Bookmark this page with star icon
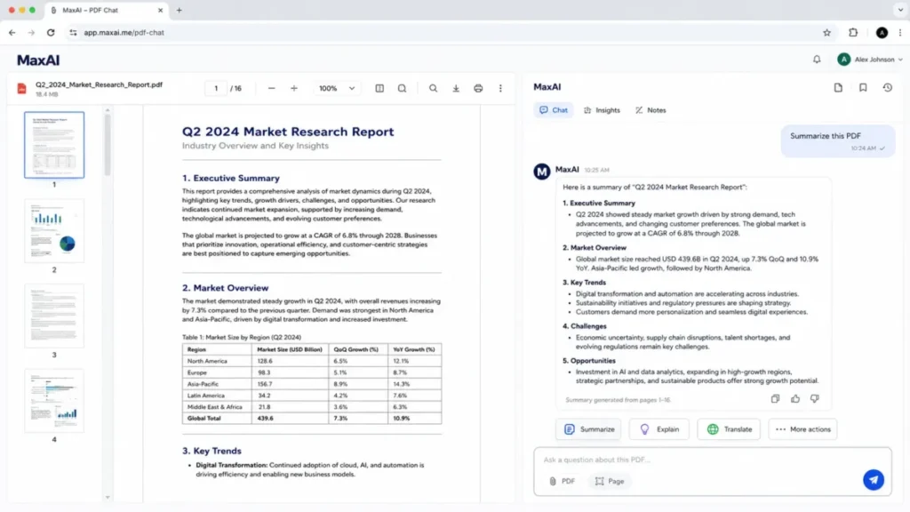This screenshot has width=910, height=512. [x=827, y=33]
